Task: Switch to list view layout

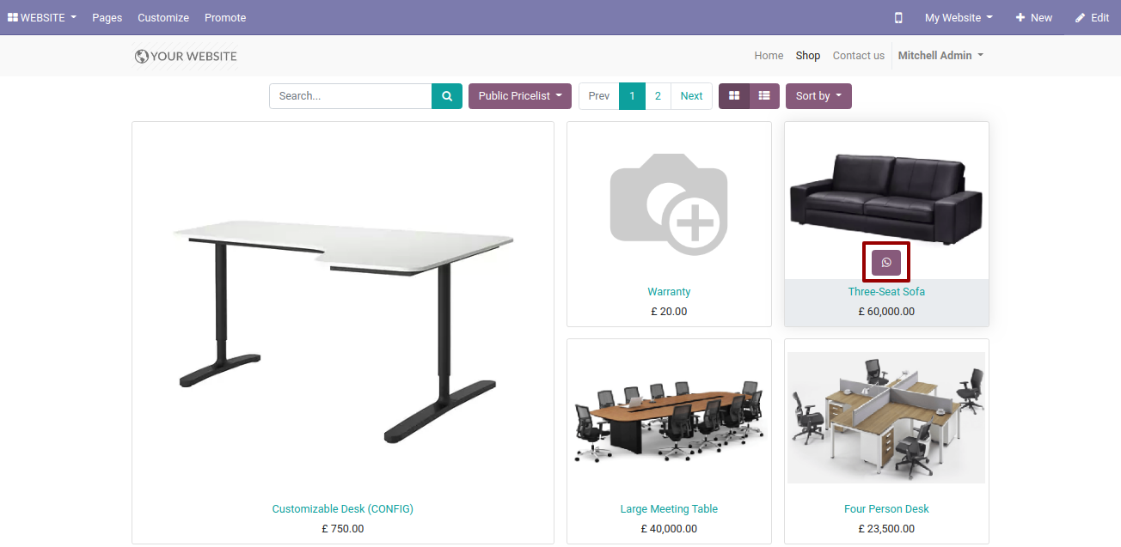Action: click(764, 96)
